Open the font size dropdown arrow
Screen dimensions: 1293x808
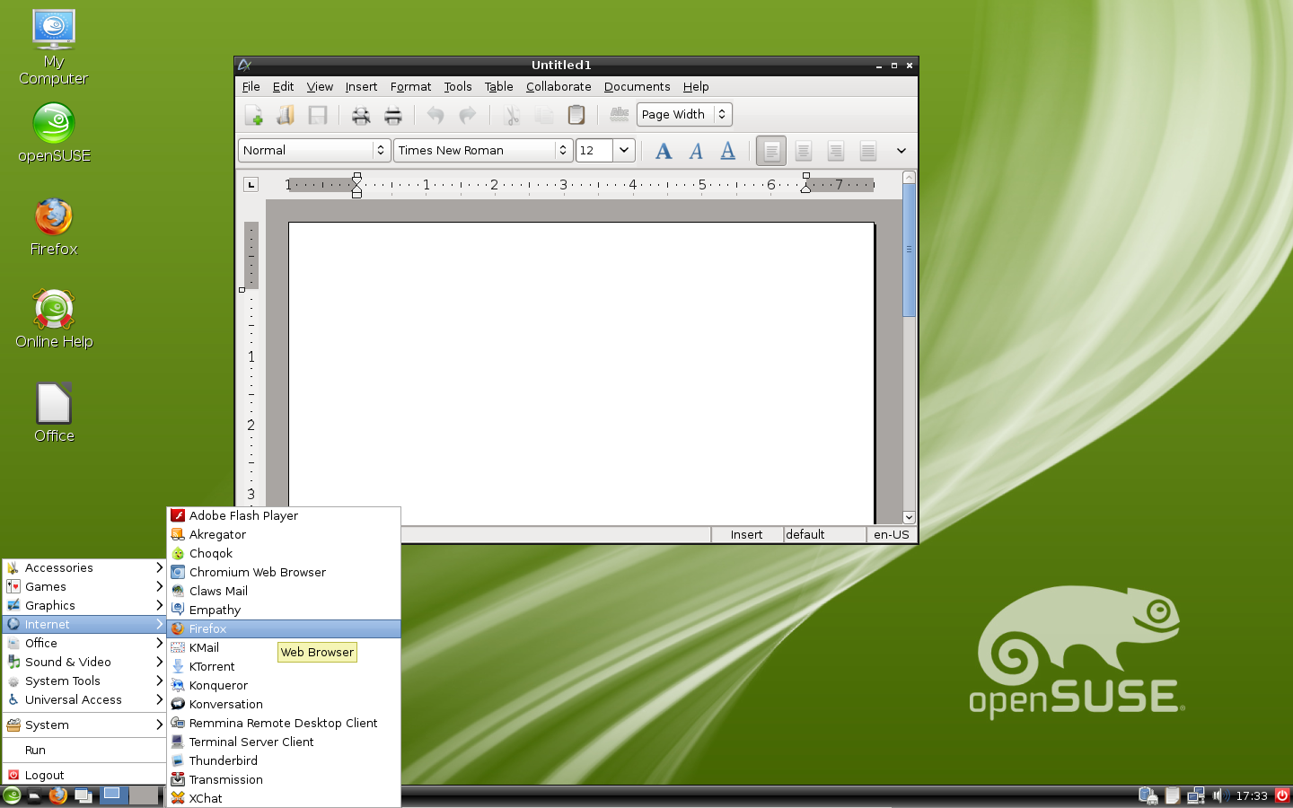[624, 150]
